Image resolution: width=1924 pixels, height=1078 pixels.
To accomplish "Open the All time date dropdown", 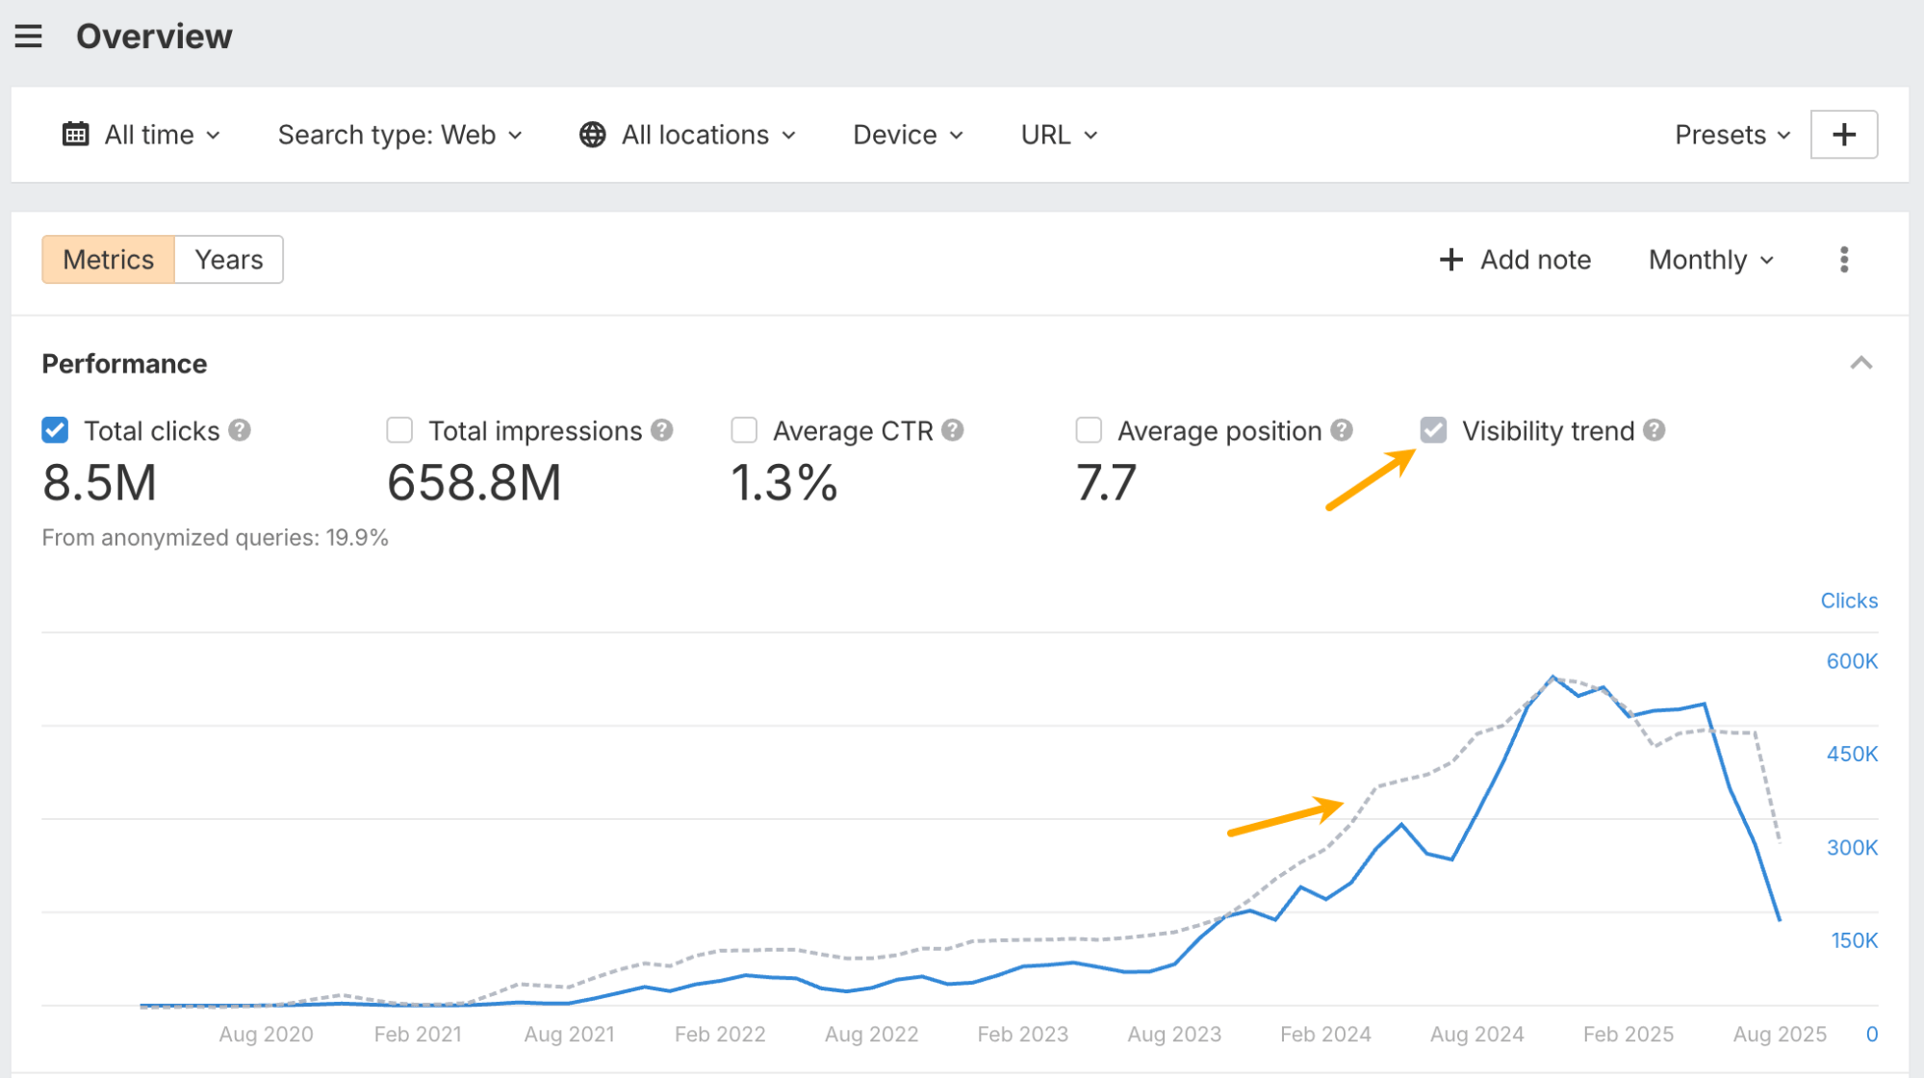I will tap(142, 135).
